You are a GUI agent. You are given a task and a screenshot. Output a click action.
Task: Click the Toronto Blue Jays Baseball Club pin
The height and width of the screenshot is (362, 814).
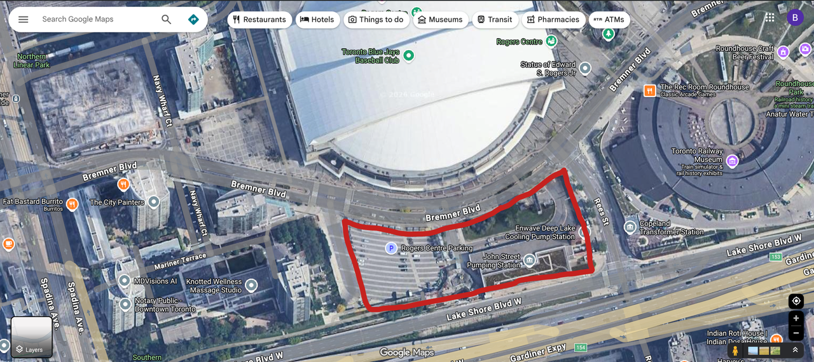click(x=409, y=56)
